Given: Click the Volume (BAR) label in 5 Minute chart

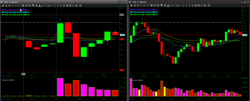Looking at the screenshot, I should tap(8, 80).
